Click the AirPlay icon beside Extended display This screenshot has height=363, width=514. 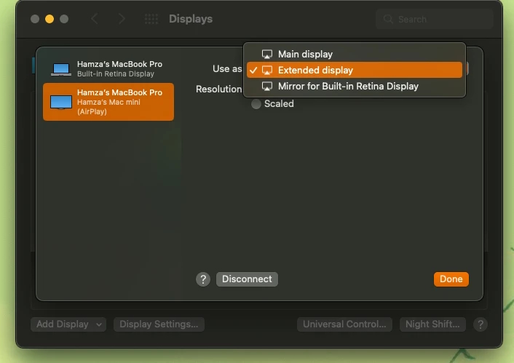(267, 70)
